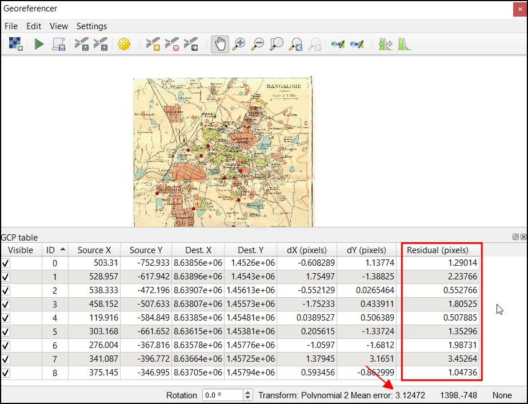Click the 1398,-748 coordinate readout
This screenshot has height=404, width=528.
(458, 395)
